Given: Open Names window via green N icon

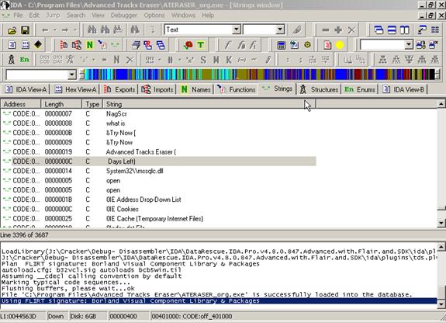Looking at the screenshot, I should 90,45.
